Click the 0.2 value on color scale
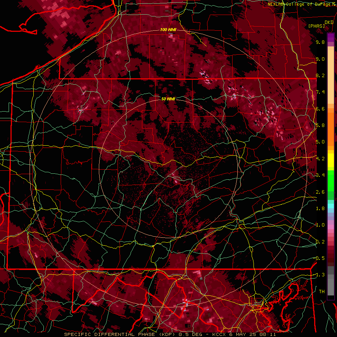337x337 pixels. 320,242
